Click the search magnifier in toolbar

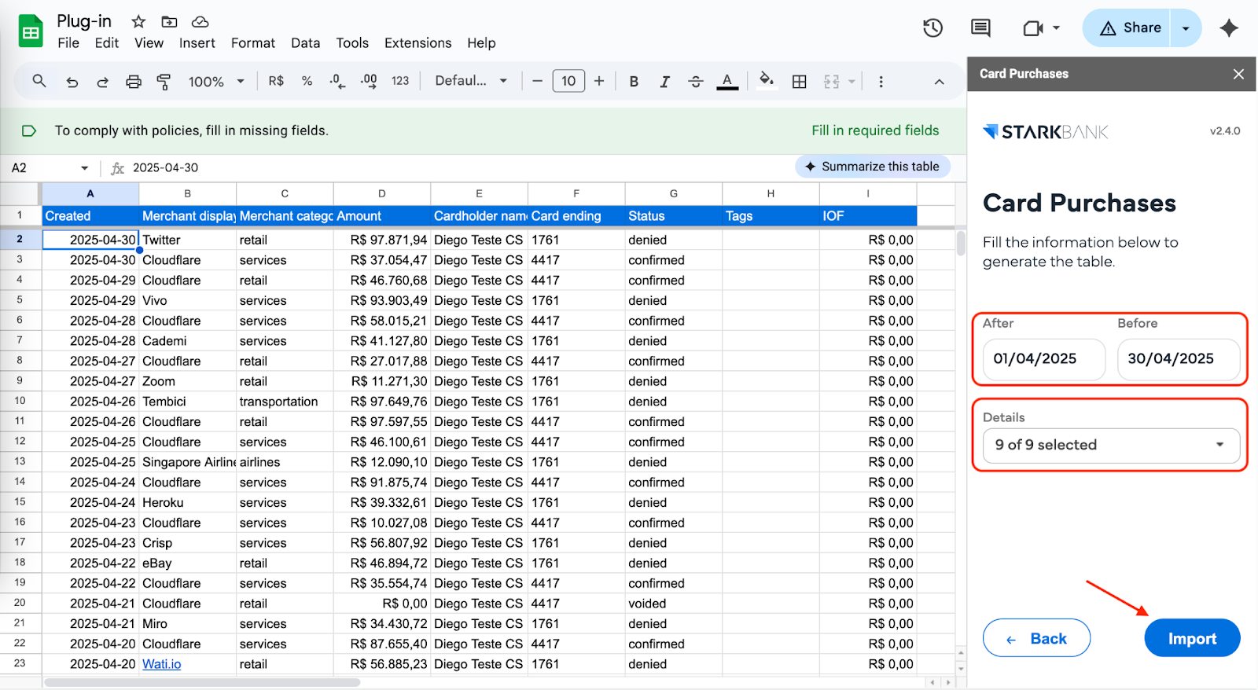39,81
